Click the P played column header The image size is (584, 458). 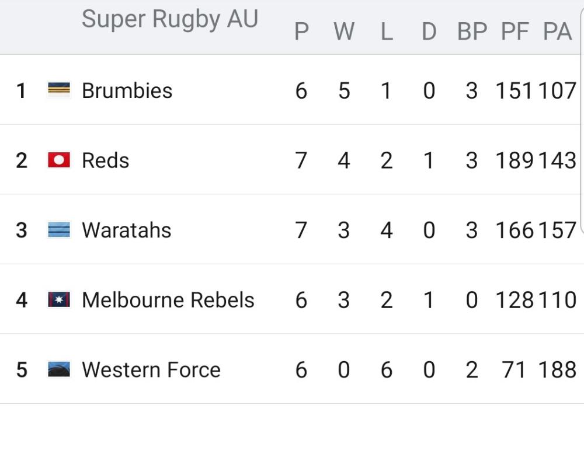click(x=301, y=32)
